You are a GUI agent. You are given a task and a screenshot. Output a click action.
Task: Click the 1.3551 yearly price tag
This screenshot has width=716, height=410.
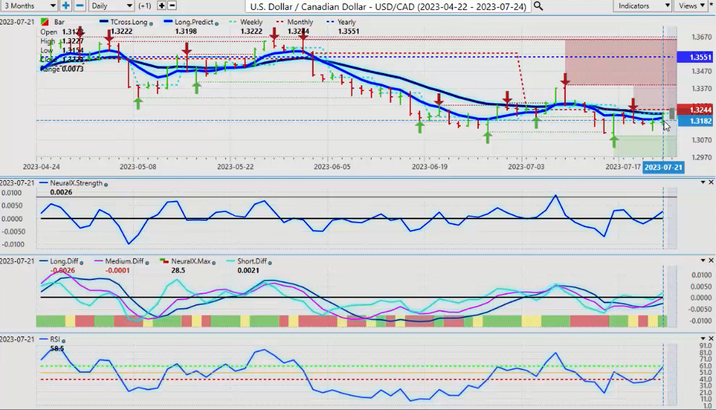click(x=694, y=58)
